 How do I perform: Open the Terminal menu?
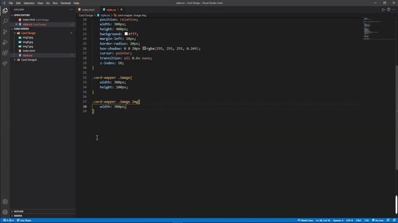65,3
